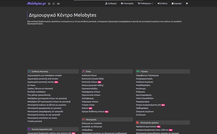Open Συνώνυμα link

[x=141, y=115]
